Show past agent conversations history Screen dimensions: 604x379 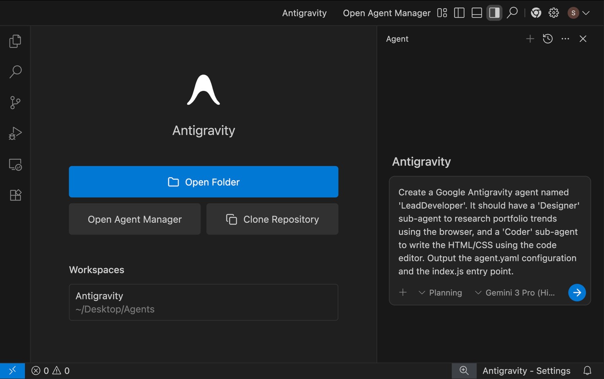click(547, 39)
